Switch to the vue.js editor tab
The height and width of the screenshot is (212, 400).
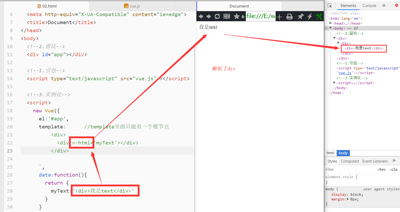[x=132, y=6]
